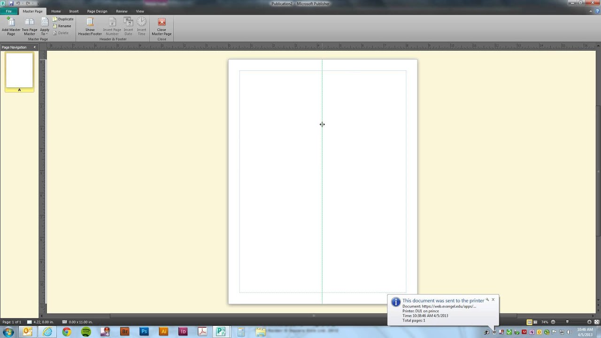
Task: Open the View ribbon tab
Action: 140,11
